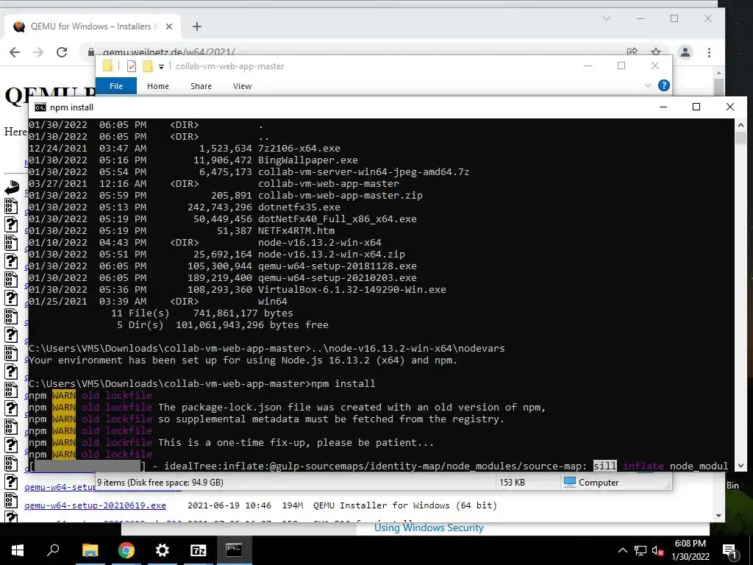753x565 pixels.
Task: Open the notification center icon
Action: coord(729,550)
